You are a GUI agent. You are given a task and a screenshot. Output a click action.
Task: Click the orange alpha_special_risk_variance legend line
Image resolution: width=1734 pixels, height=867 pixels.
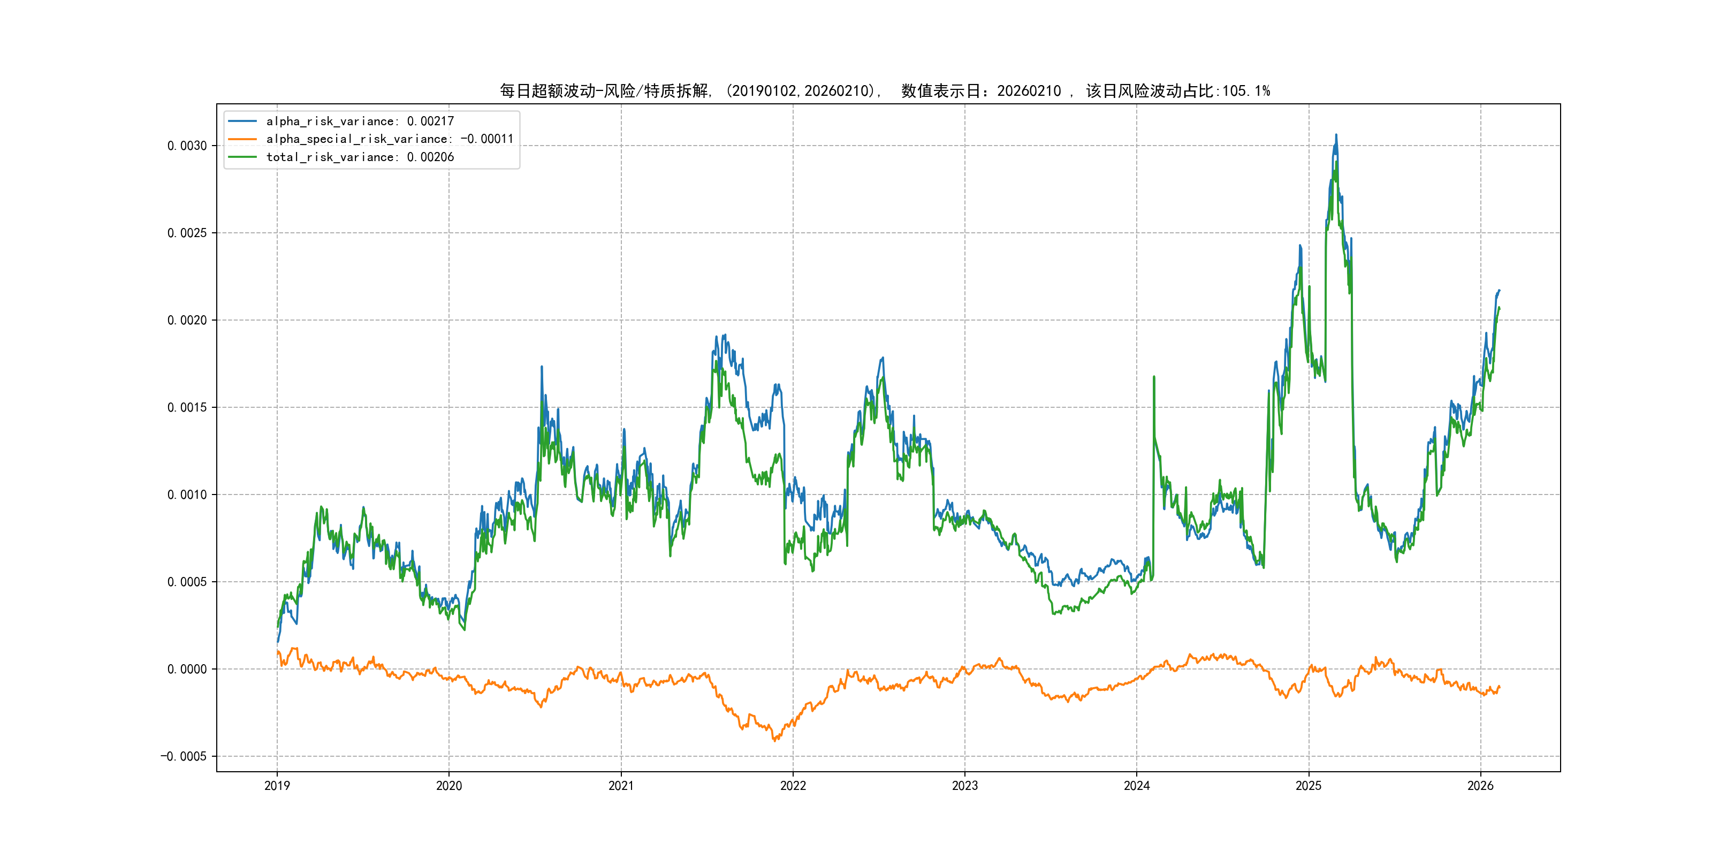242,139
